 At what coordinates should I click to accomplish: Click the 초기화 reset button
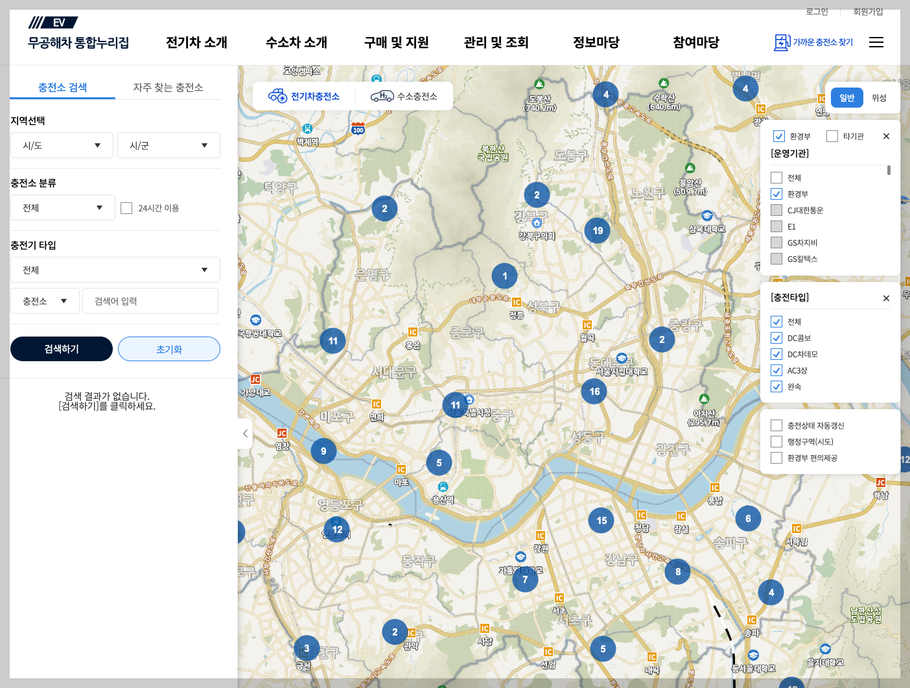169,349
